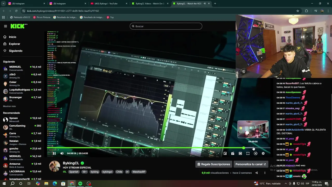Select the WawitasRP tag

click(139, 172)
